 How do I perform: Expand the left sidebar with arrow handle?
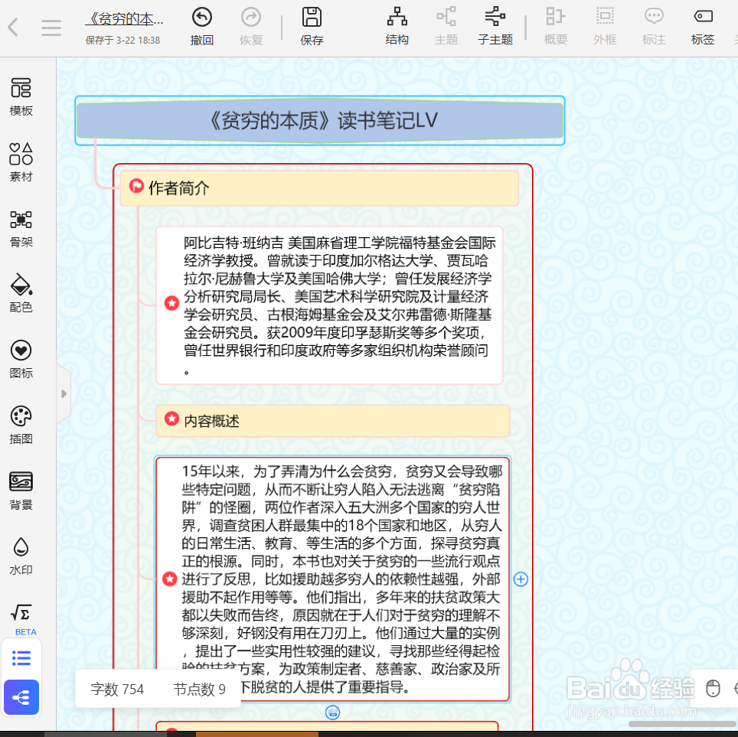click(64, 393)
